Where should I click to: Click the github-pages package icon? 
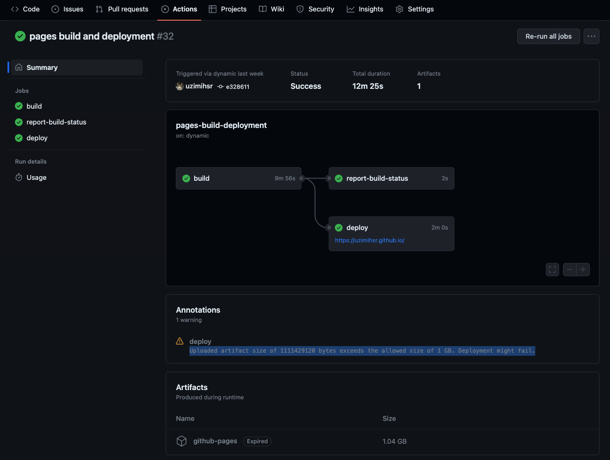pyautogui.click(x=182, y=441)
